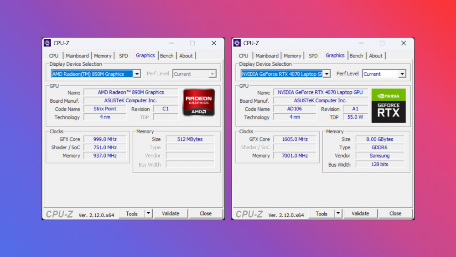Image resolution: width=456 pixels, height=257 pixels.
Task: Open Tools dropdown arrow in right window
Action: [x=338, y=213]
